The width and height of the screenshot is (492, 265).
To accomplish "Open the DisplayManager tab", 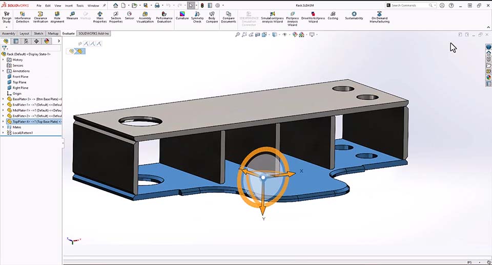I will (47, 41).
